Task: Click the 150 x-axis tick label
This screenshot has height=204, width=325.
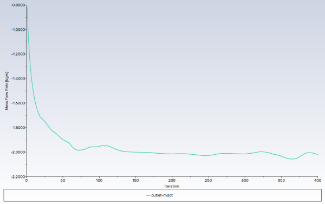Action: click(135, 180)
